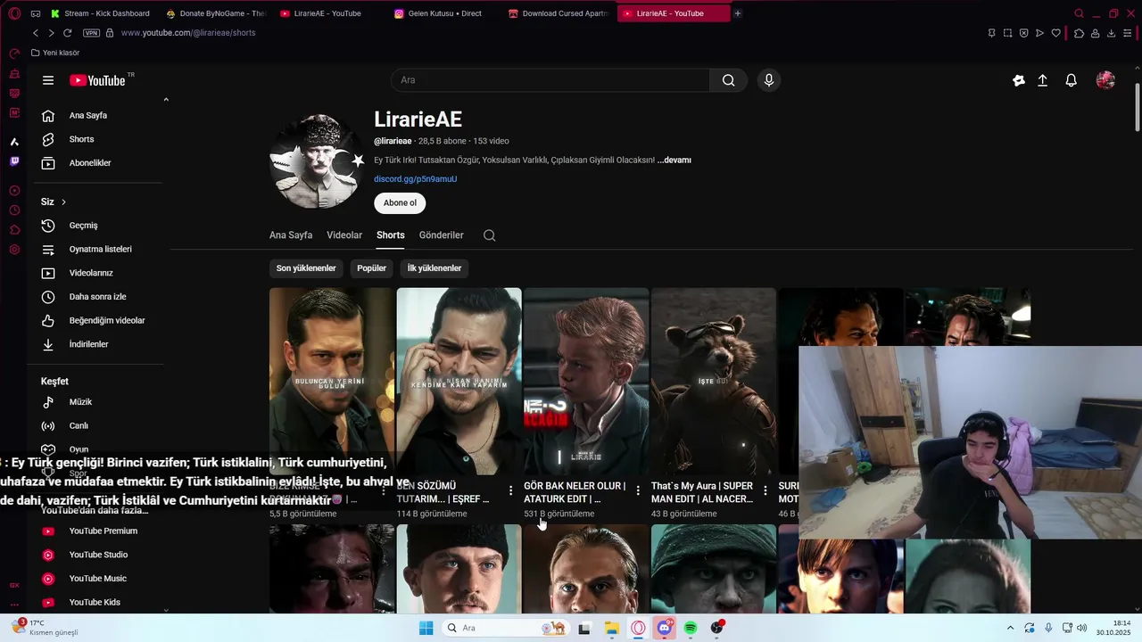
Task: Click the page vertical scrollbar
Action: tap(1137, 109)
